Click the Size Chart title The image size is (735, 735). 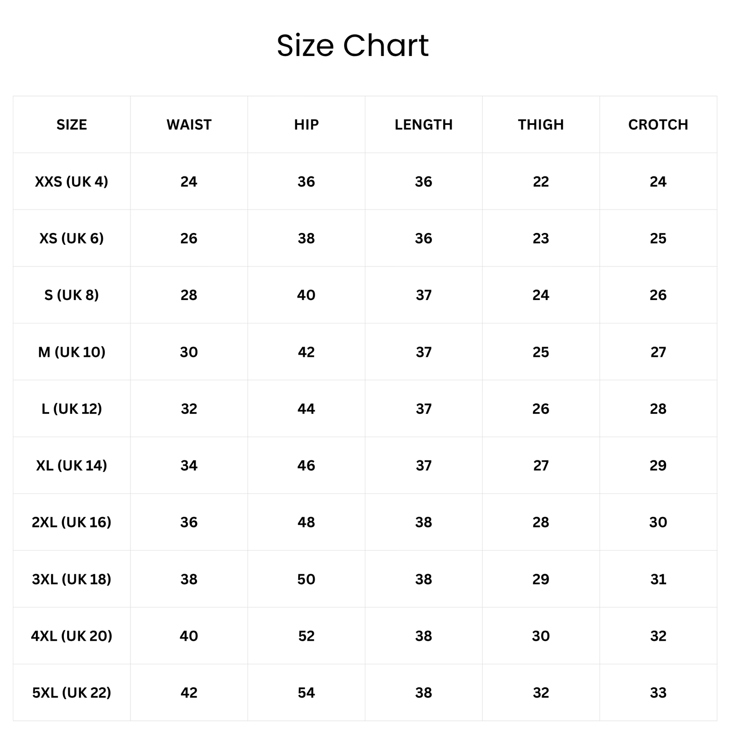click(x=352, y=45)
